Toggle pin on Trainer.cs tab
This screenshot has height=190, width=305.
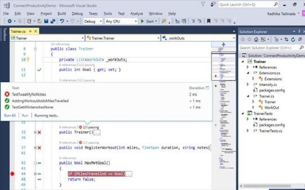pos(30,31)
